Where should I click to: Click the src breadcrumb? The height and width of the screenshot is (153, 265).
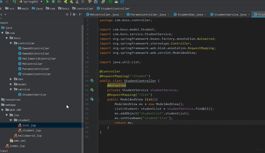pos(10,8)
